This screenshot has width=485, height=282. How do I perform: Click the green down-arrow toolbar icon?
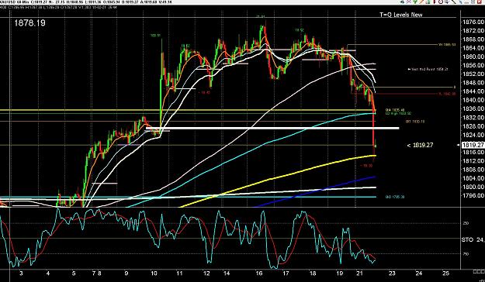415,2
